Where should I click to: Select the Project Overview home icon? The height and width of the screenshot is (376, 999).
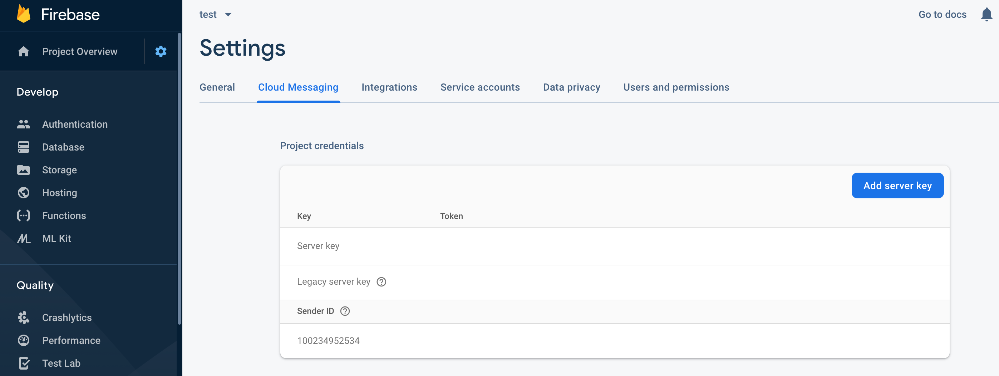tap(23, 51)
